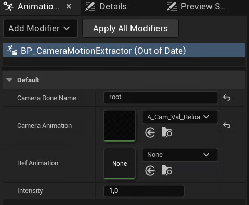Use selected asset for Camera Animation
The image size is (249, 205).
coord(150,132)
